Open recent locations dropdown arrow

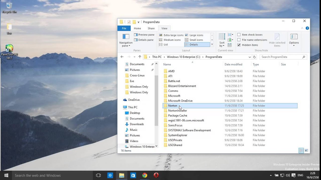[134, 57]
